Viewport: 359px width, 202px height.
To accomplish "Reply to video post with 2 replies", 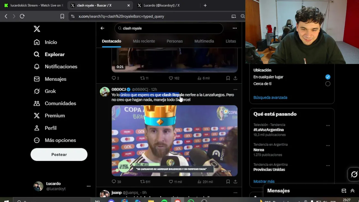I will (x=116, y=78).
